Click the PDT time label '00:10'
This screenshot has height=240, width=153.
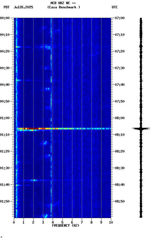point(5,35)
